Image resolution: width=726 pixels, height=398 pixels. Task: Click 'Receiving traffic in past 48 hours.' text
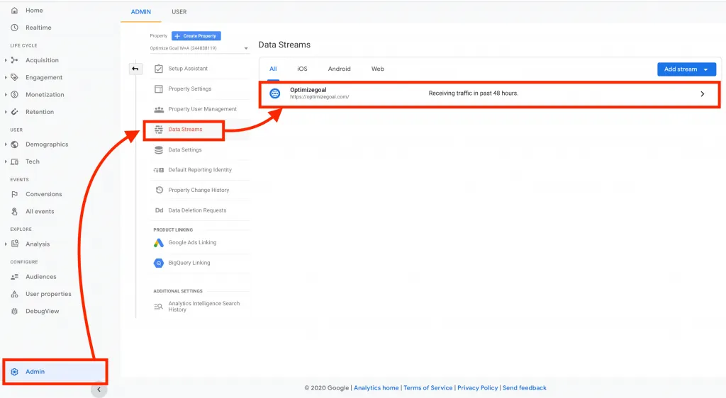pyautogui.click(x=474, y=93)
